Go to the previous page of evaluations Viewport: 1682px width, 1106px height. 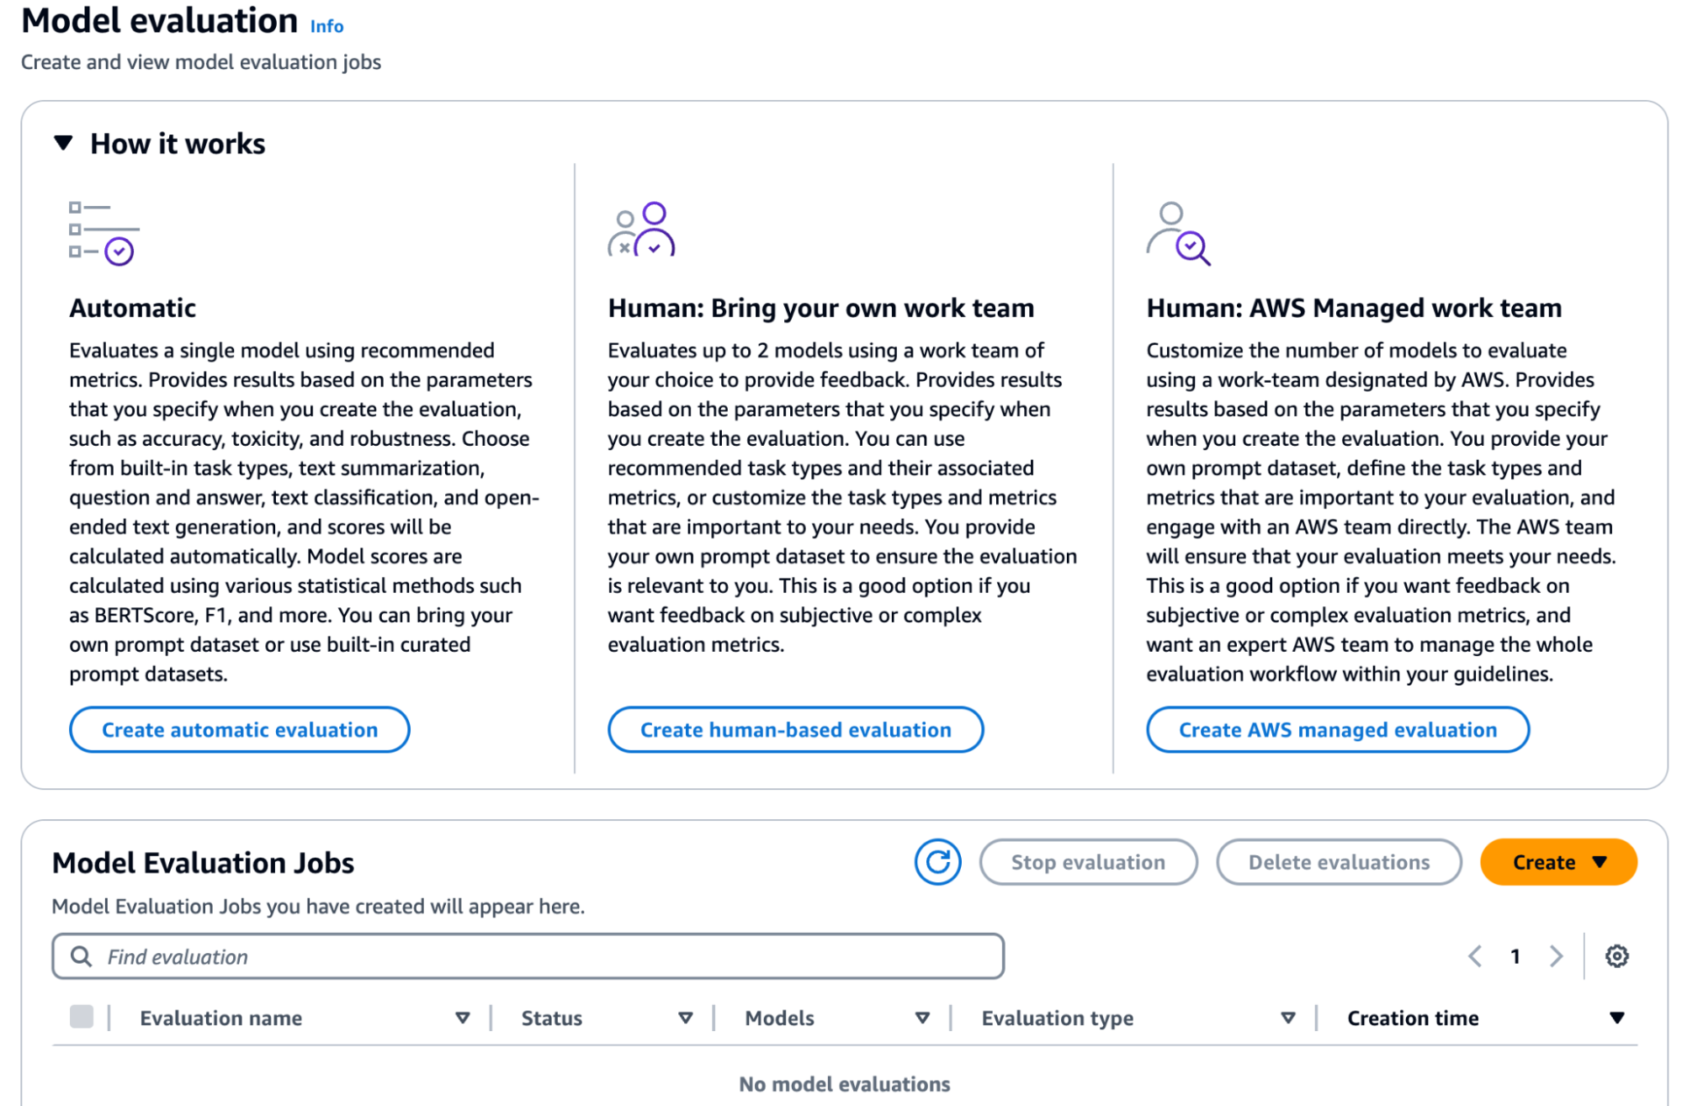coord(1475,956)
